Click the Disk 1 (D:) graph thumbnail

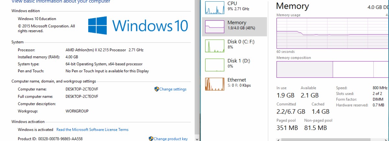pos(215,65)
